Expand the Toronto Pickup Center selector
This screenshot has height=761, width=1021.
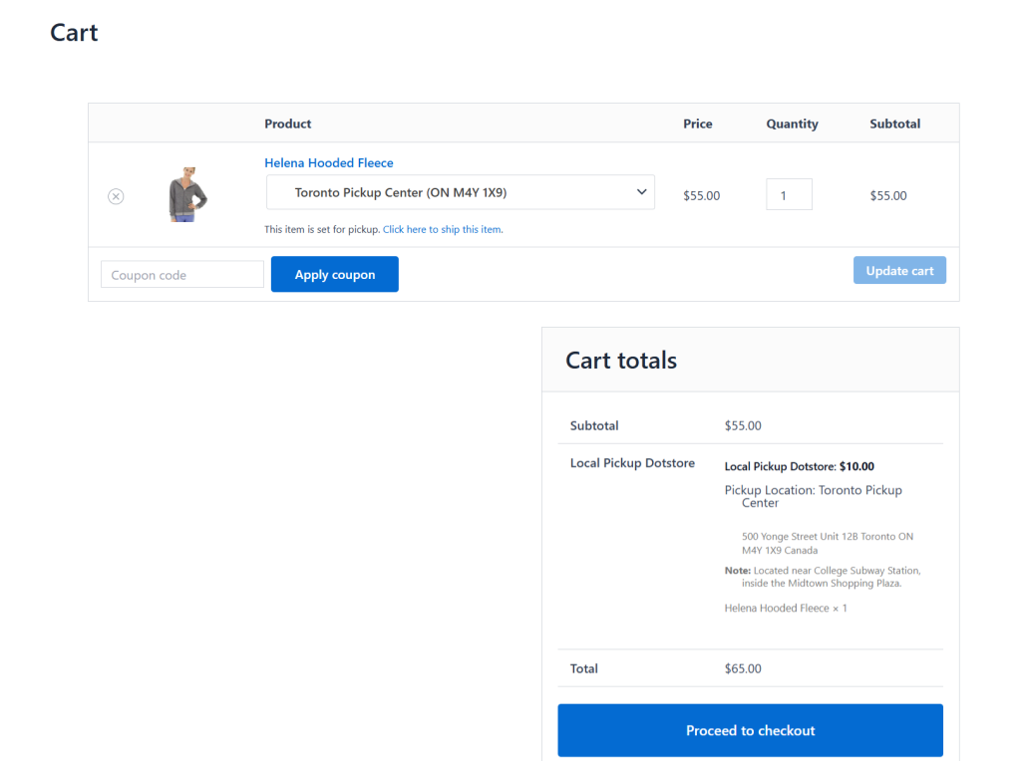(x=459, y=191)
